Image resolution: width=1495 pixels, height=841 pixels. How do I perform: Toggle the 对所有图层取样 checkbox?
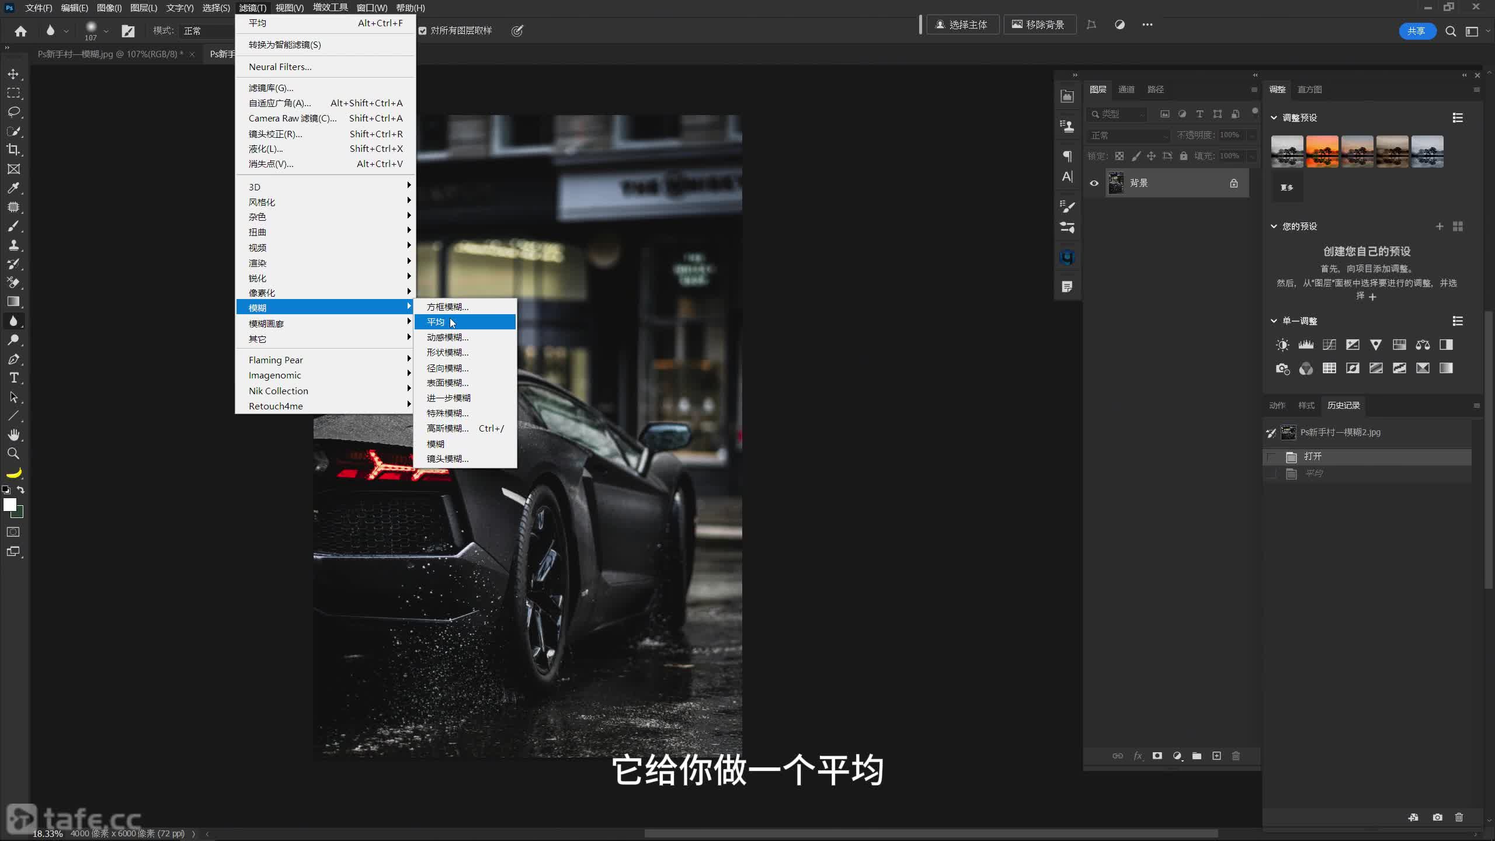pos(423,31)
